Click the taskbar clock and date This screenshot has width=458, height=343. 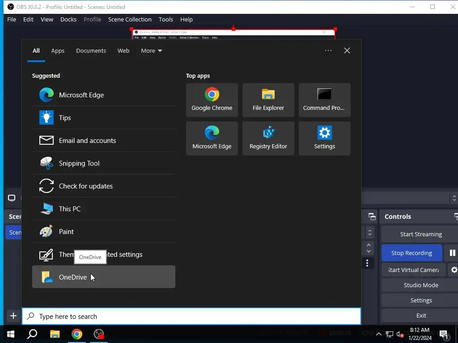click(x=420, y=334)
